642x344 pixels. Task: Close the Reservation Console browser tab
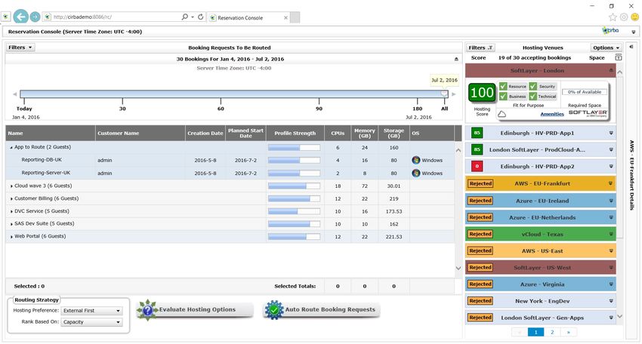pyautogui.click(x=286, y=17)
